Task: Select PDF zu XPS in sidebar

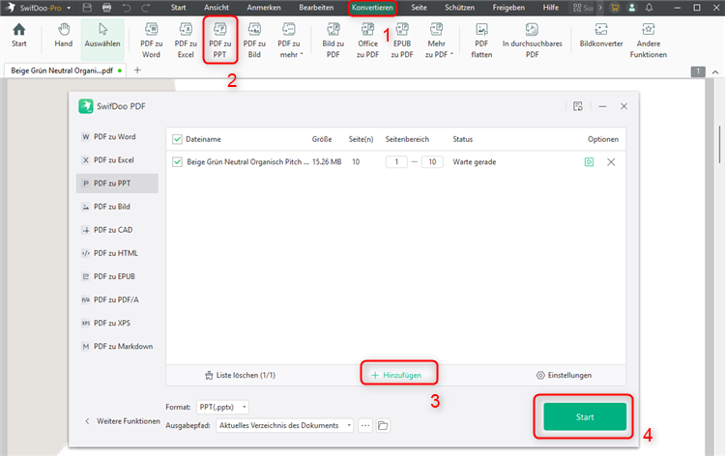Action: click(117, 323)
